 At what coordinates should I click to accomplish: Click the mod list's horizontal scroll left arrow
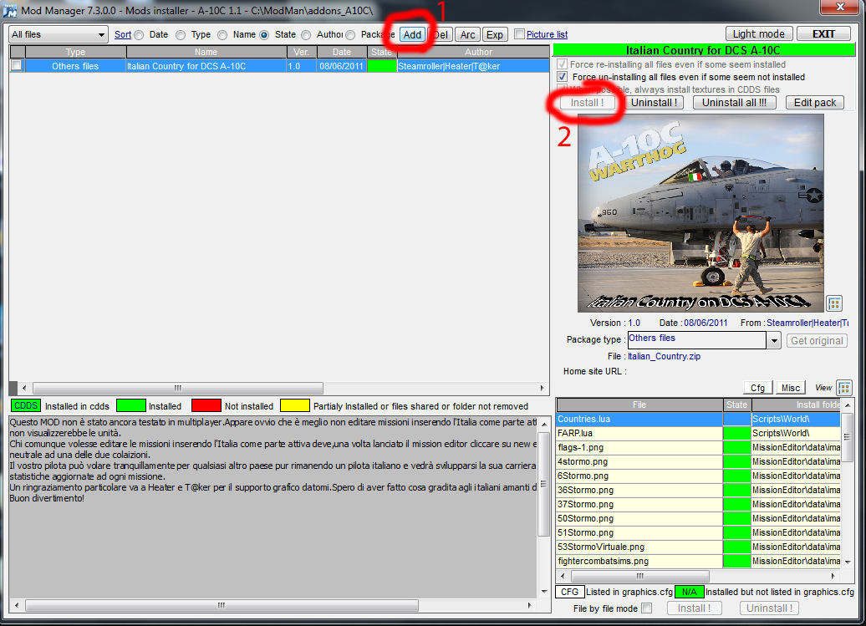pos(23,388)
